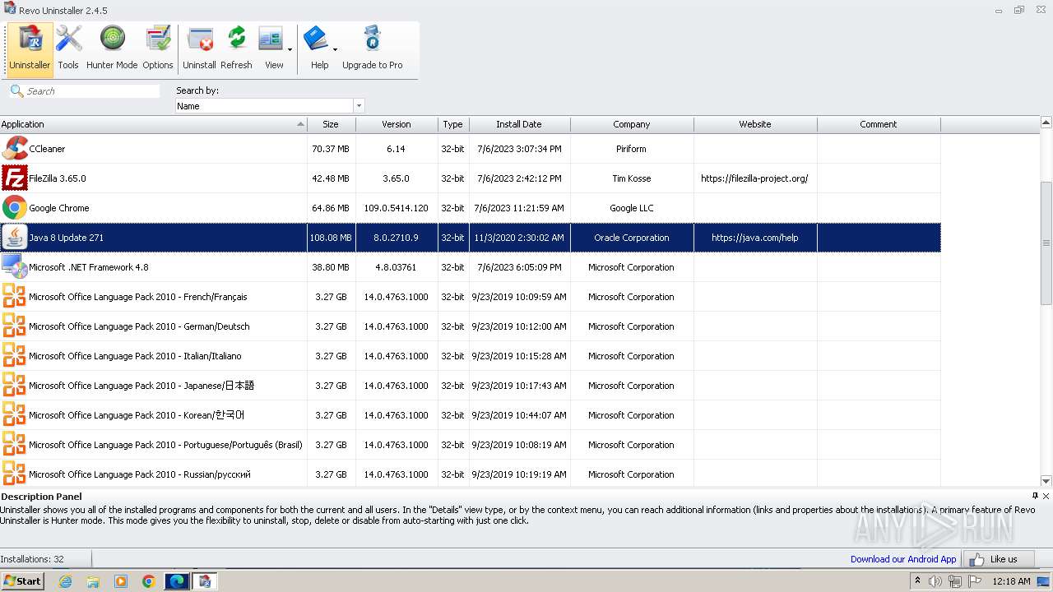Select Office Language Pack German icon
This screenshot has width=1053, height=592.
[x=15, y=326]
